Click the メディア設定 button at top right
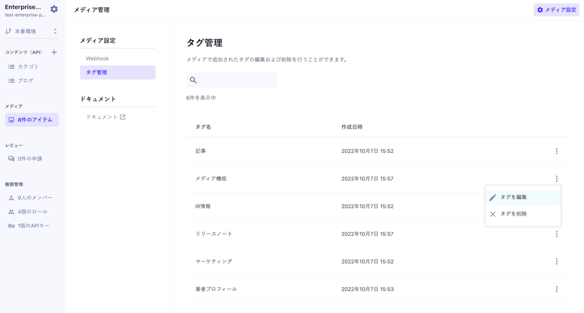584x313 pixels. [556, 10]
